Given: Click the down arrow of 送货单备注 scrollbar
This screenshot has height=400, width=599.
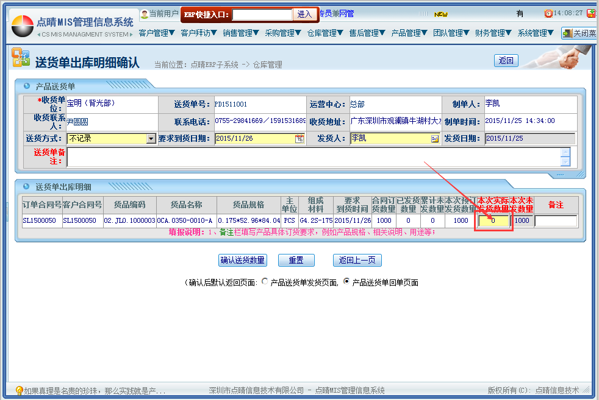Looking at the screenshot, I should 565,162.
